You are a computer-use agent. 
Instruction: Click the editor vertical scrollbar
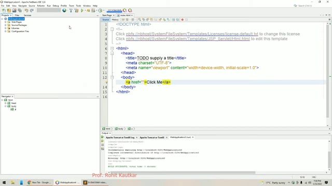(x=327, y=71)
